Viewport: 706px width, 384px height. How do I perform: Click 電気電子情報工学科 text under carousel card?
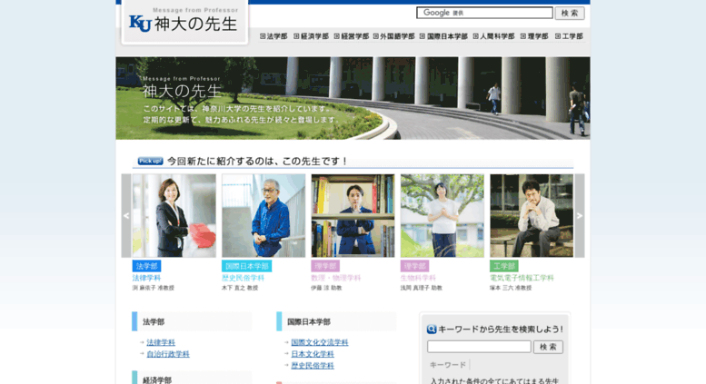[522, 278]
